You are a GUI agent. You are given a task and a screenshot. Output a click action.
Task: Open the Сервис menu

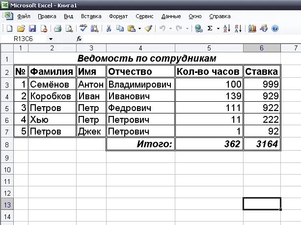click(x=144, y=17)
